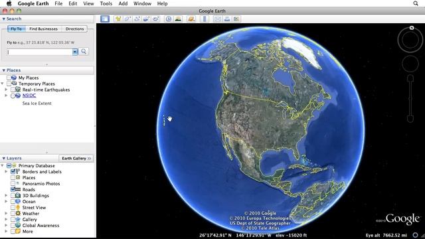
Task: Enable the Panoramio Photos checkbox
Action: click(13, 183)
